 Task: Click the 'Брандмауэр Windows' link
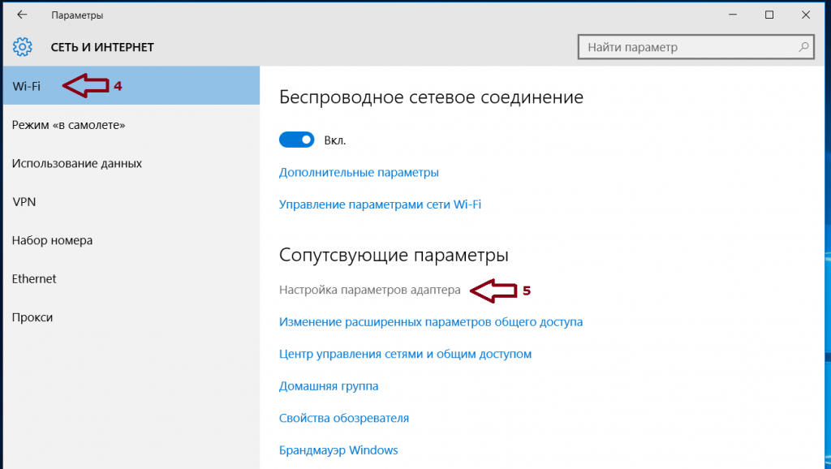click(x=338, y=450)
